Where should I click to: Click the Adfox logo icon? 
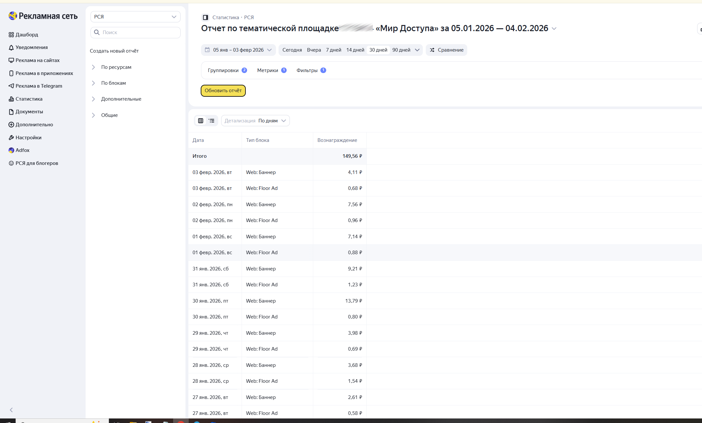11,150
